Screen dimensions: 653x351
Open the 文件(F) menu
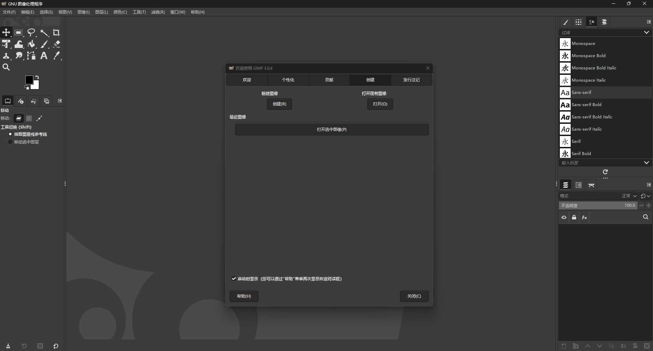tap(9, 12)
